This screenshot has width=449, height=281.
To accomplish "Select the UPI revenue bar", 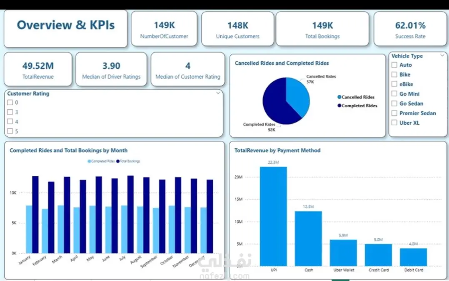I will point(273,217).
